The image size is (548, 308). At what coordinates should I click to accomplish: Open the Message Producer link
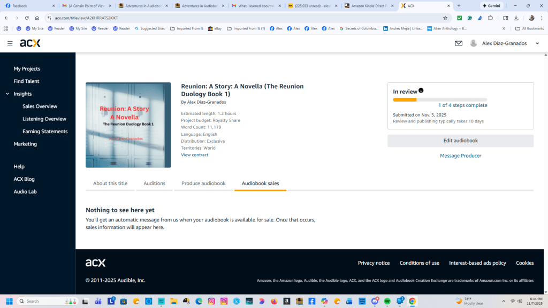tap(460, 156)
